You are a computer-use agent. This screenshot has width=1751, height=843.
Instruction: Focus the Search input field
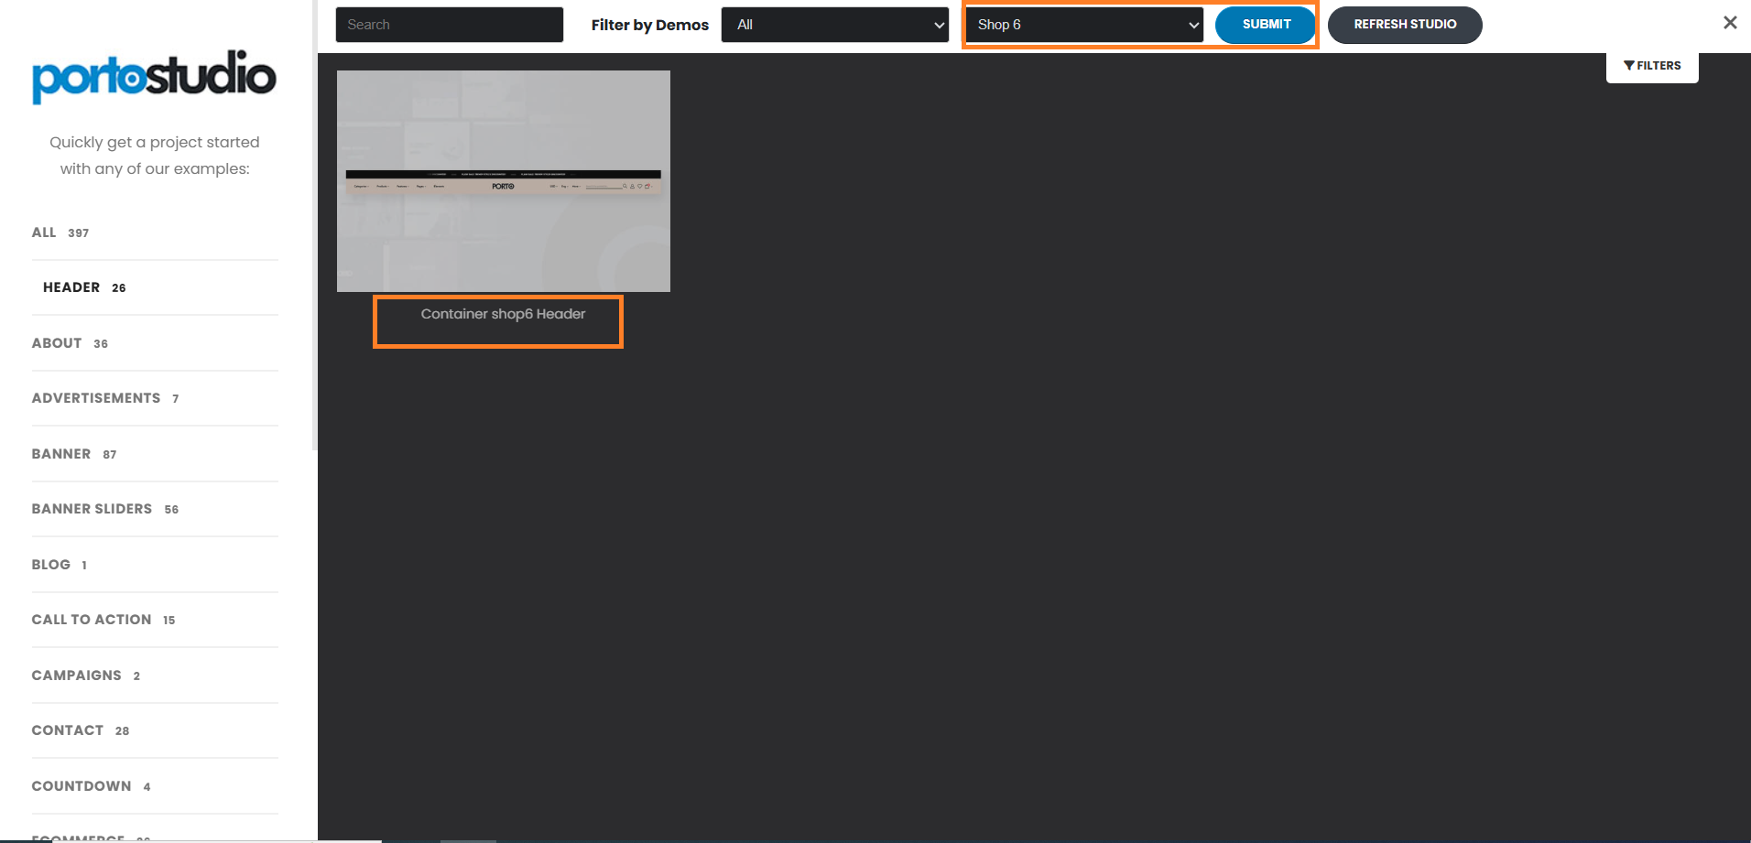(x=450, y=25)
